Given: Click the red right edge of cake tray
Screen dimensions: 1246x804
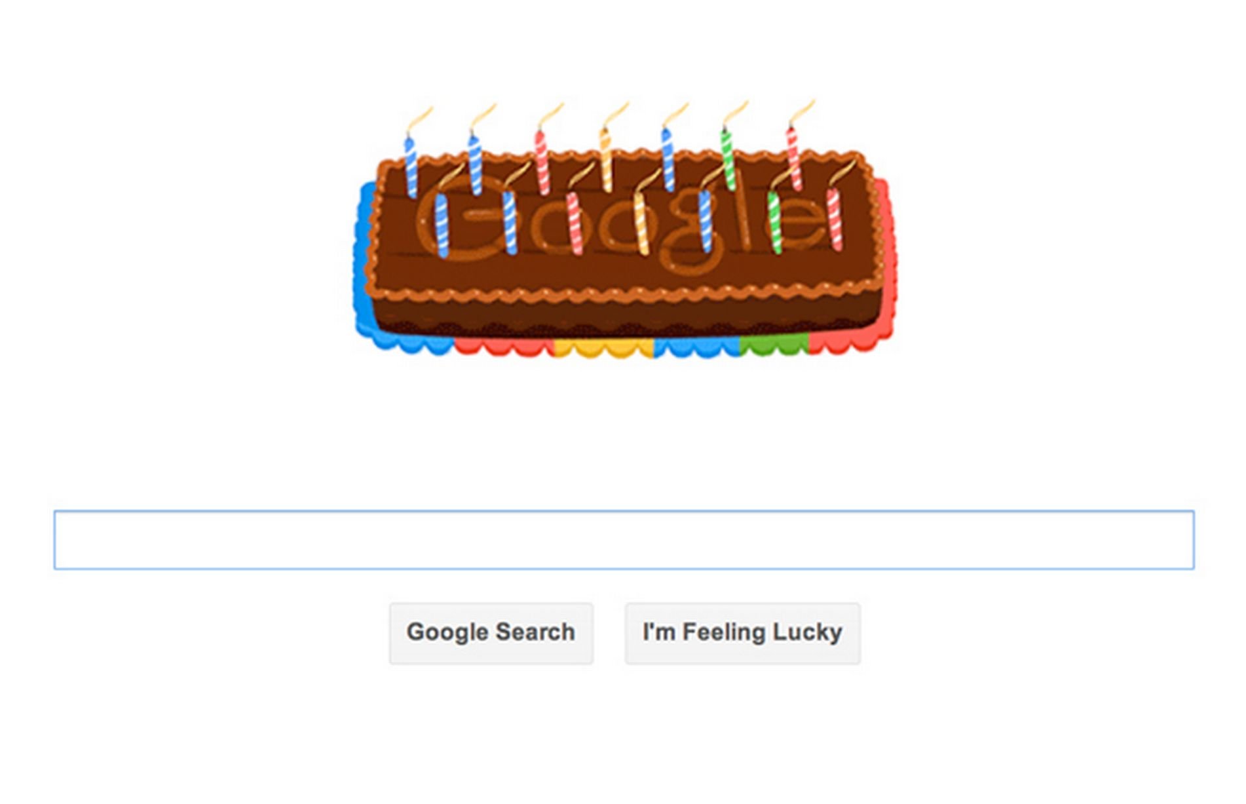Looking at the screenshot, I should (889, 262).
